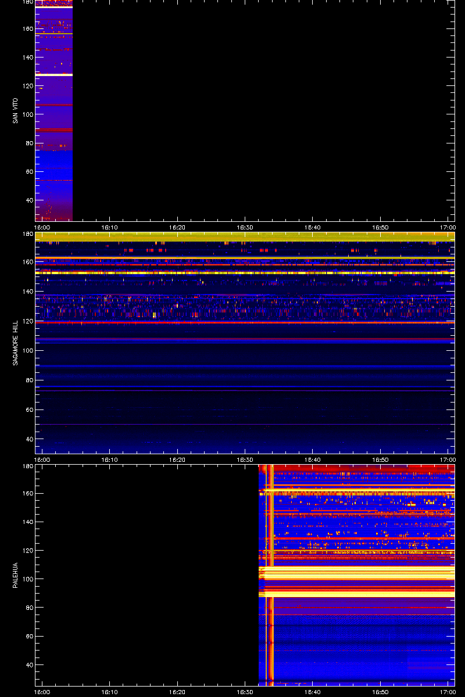Click the SAGAMORE HILL axis label
Viewport: 465px width, 697px height.
[x=15, y=343]
